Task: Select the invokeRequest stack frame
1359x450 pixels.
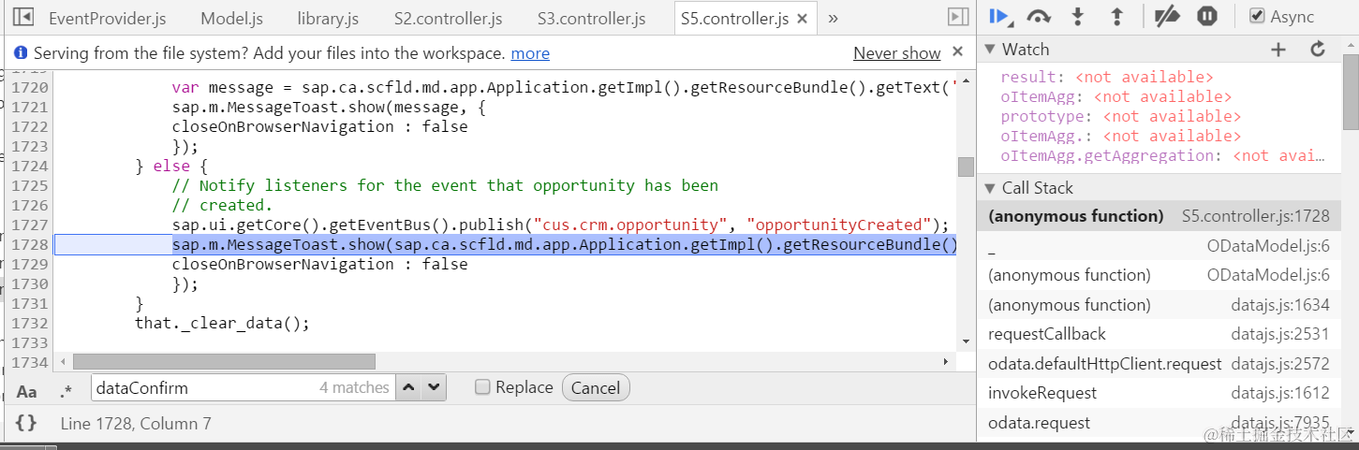Action: (1159, 393)
